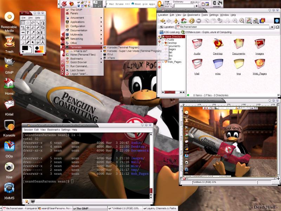Image resolution: width=281 pixels, height=211 pixels.
Task: Switch to Layers, Channels & Paths taskbar button
Action: point(160,208)
